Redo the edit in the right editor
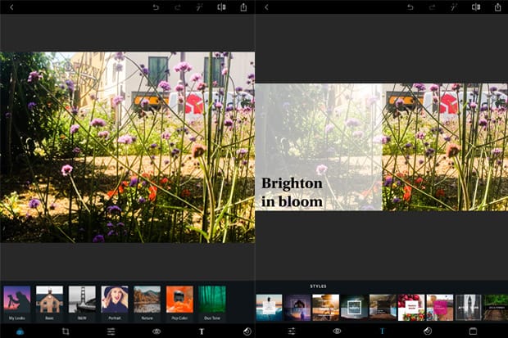The width and height of the screenshot is (508, 338). click(432, 7)
